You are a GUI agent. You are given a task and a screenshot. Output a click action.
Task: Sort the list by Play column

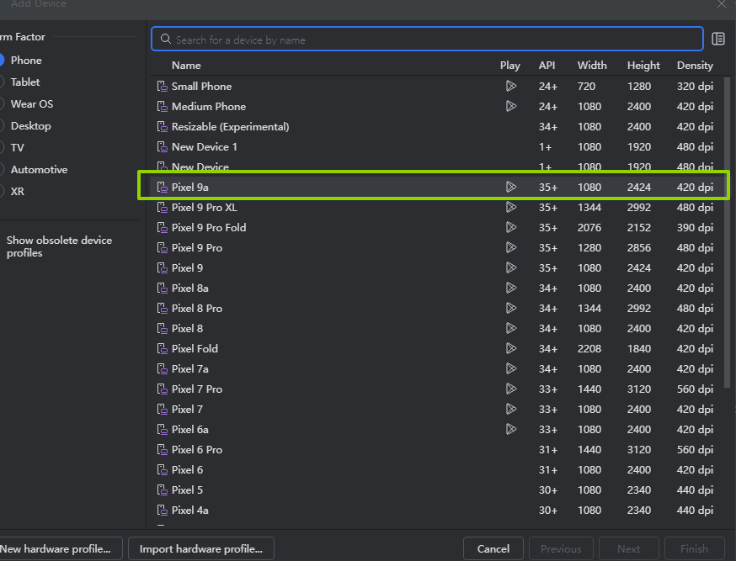click(509, 66)
